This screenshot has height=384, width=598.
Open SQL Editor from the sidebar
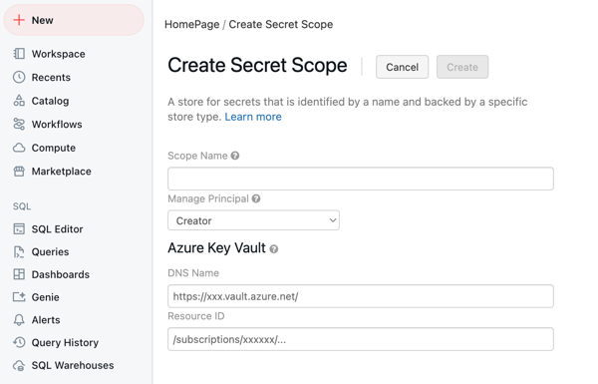pos(57,229)
